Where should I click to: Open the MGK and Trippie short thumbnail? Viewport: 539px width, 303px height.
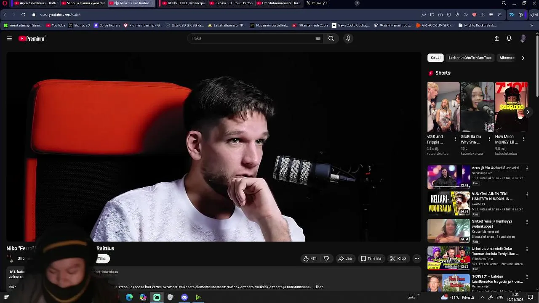click(x=443, y=107)
